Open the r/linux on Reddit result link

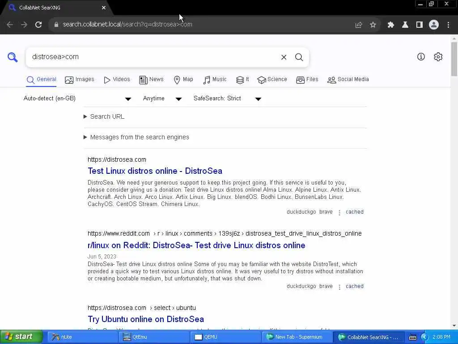(196, 245)
